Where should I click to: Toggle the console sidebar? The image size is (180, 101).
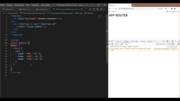[x=109, y=44]
